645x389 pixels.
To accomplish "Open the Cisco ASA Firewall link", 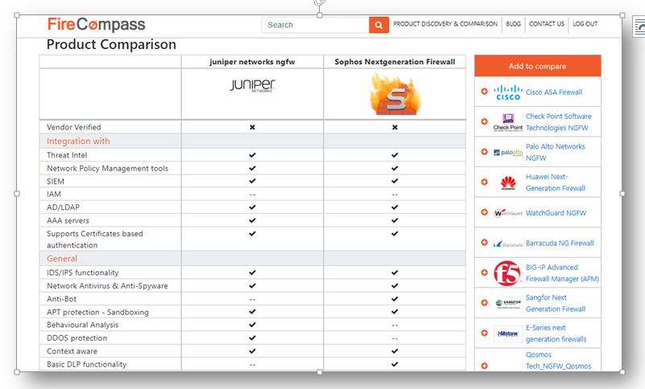I will (x=554, y=92).
